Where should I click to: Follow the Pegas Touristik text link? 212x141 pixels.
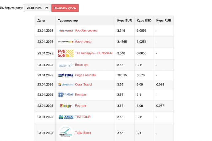coord(85,75)
